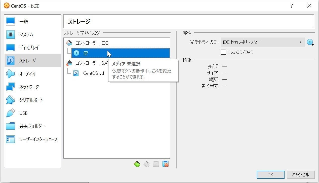Open the オーディオ settings category

tap(32, 74)
